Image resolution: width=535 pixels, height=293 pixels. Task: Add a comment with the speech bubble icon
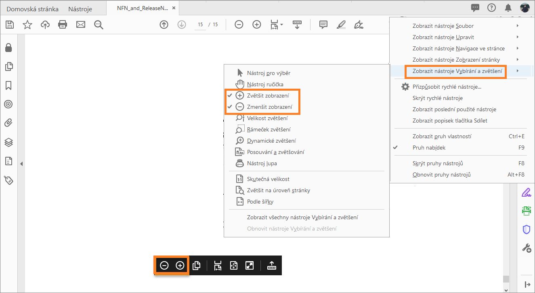pyautogui.click(x=323, y=25)
